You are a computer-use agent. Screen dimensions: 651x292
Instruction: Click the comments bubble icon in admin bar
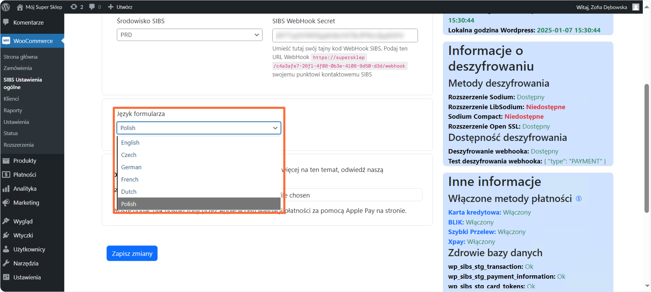pyautogui.click(x=92, y=7)
